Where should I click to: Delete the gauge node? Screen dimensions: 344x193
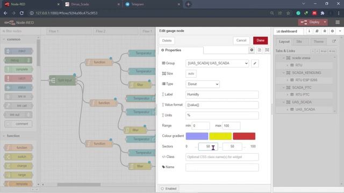[x=167, y=41]
